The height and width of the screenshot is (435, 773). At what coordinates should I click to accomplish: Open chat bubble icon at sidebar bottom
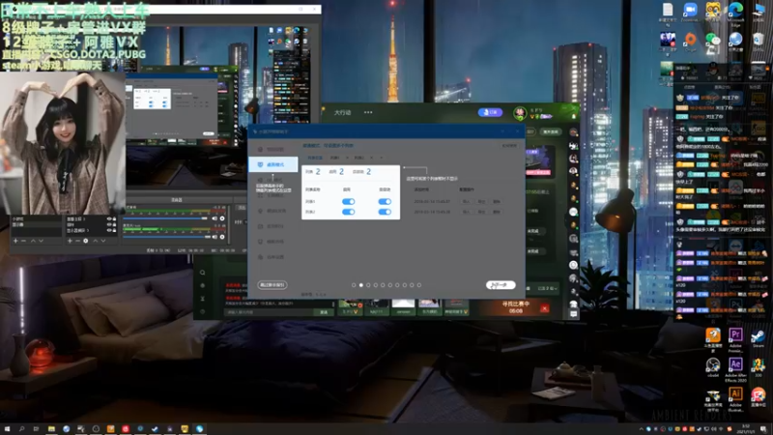click(573, 313)
